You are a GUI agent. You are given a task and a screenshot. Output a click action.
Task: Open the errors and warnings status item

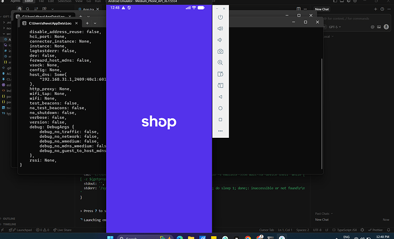(42, 230)
